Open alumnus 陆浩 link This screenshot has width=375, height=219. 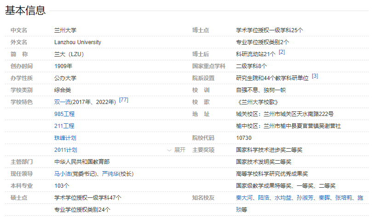point(264,198)
